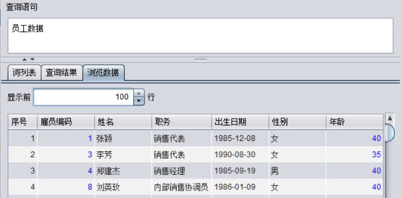
Task: Click the table scrollbar up arrow
Action: coord(390,118)
